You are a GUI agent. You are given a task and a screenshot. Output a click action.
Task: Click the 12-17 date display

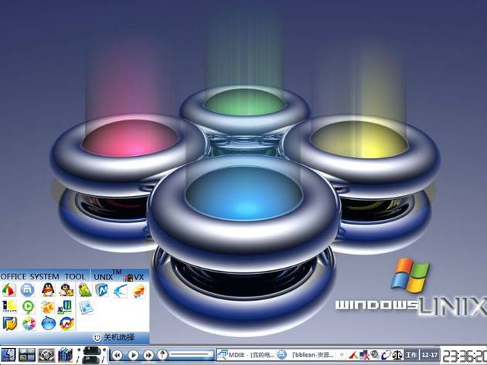click(430, 355)
